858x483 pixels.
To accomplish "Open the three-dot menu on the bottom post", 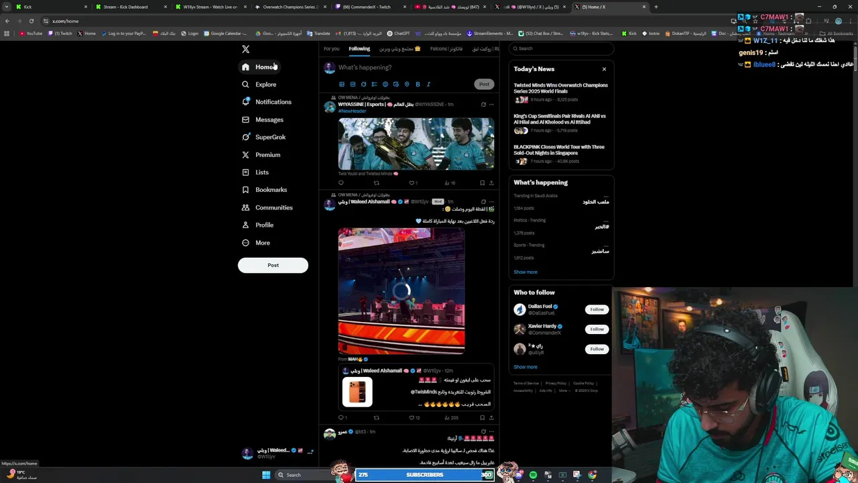I will point(491,432).
